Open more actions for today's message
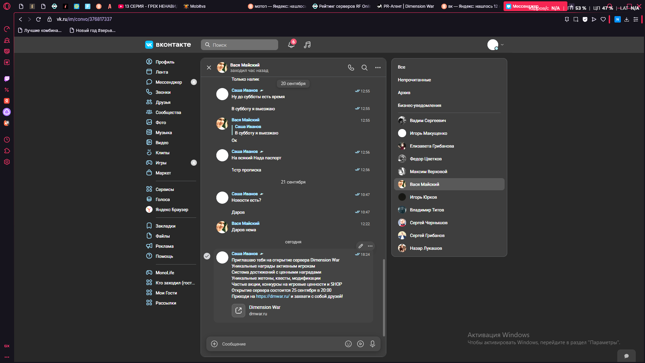This screenshot has height=363, width=645. [370, 246]
